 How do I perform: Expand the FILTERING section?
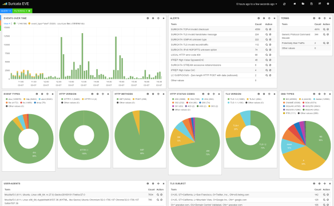pos(22,11)
